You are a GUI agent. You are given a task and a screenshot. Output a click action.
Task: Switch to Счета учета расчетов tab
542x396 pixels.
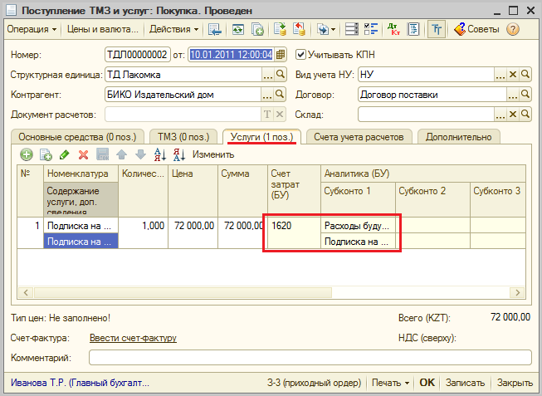359,136
